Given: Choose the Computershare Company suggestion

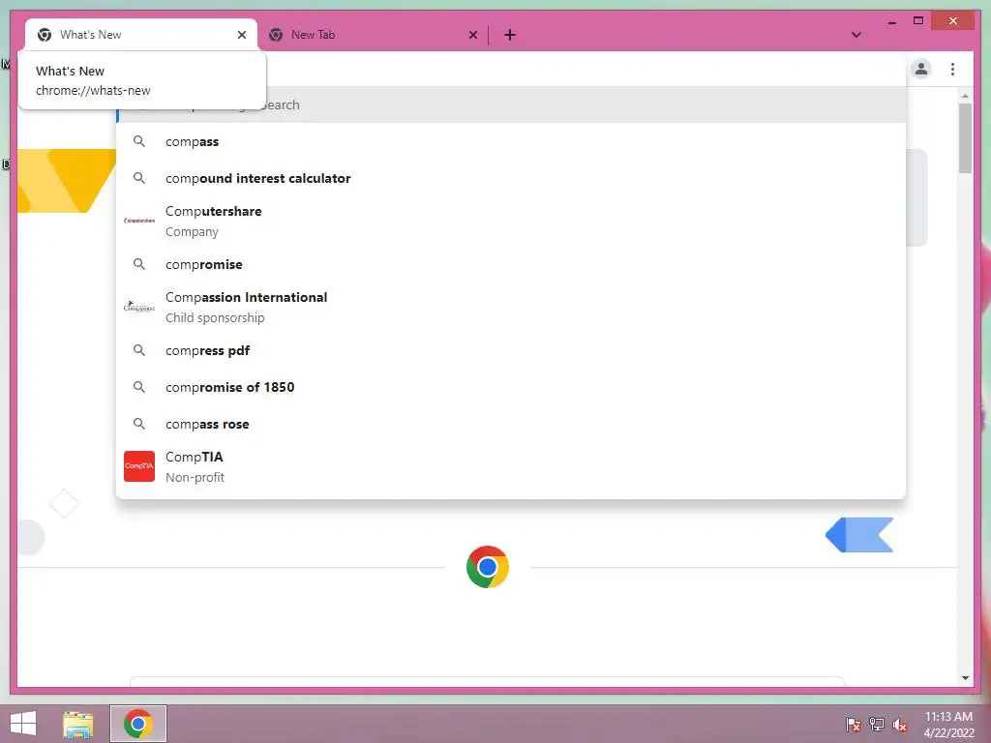Looking at the screenshot, I should click(511, 222).
